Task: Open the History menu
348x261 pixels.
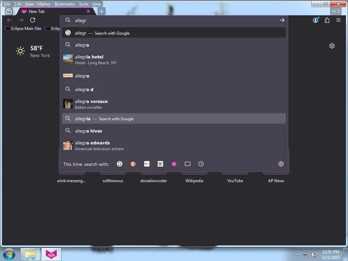Action: (44, 4)
